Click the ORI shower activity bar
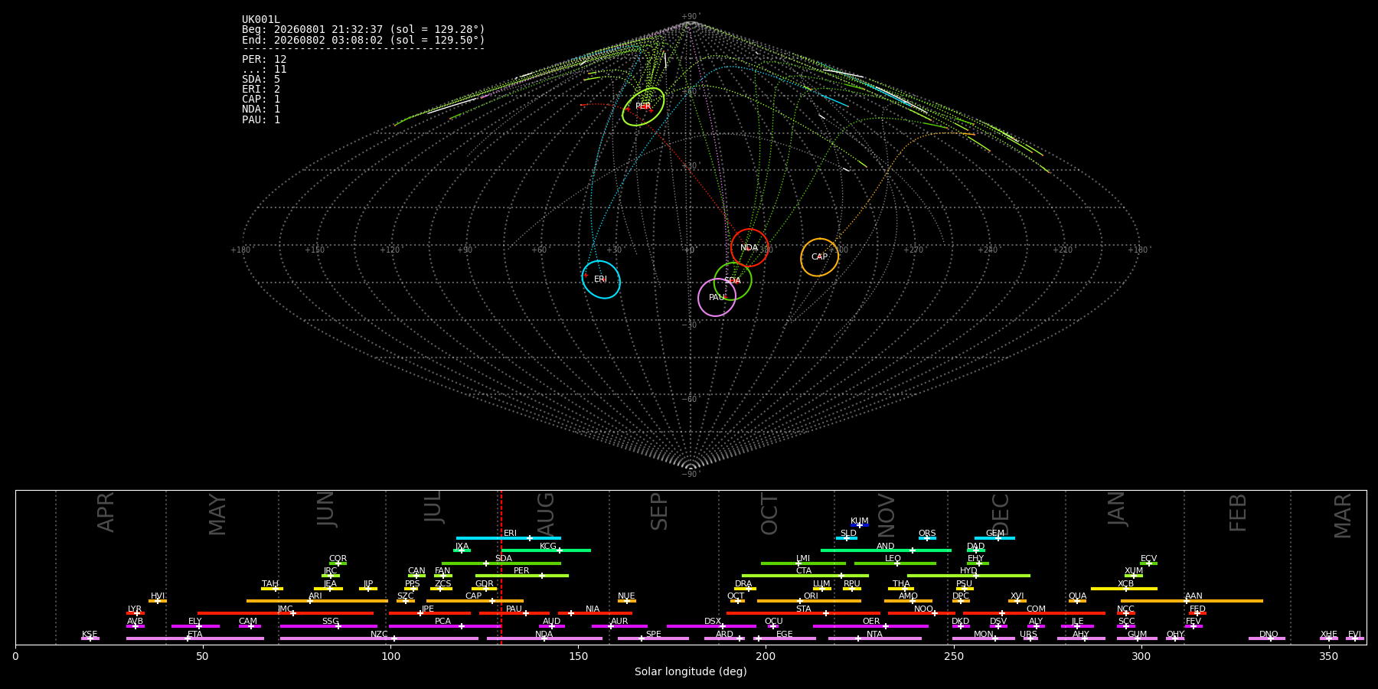Screen dimensions: 1378x689 tap(809, 601)
